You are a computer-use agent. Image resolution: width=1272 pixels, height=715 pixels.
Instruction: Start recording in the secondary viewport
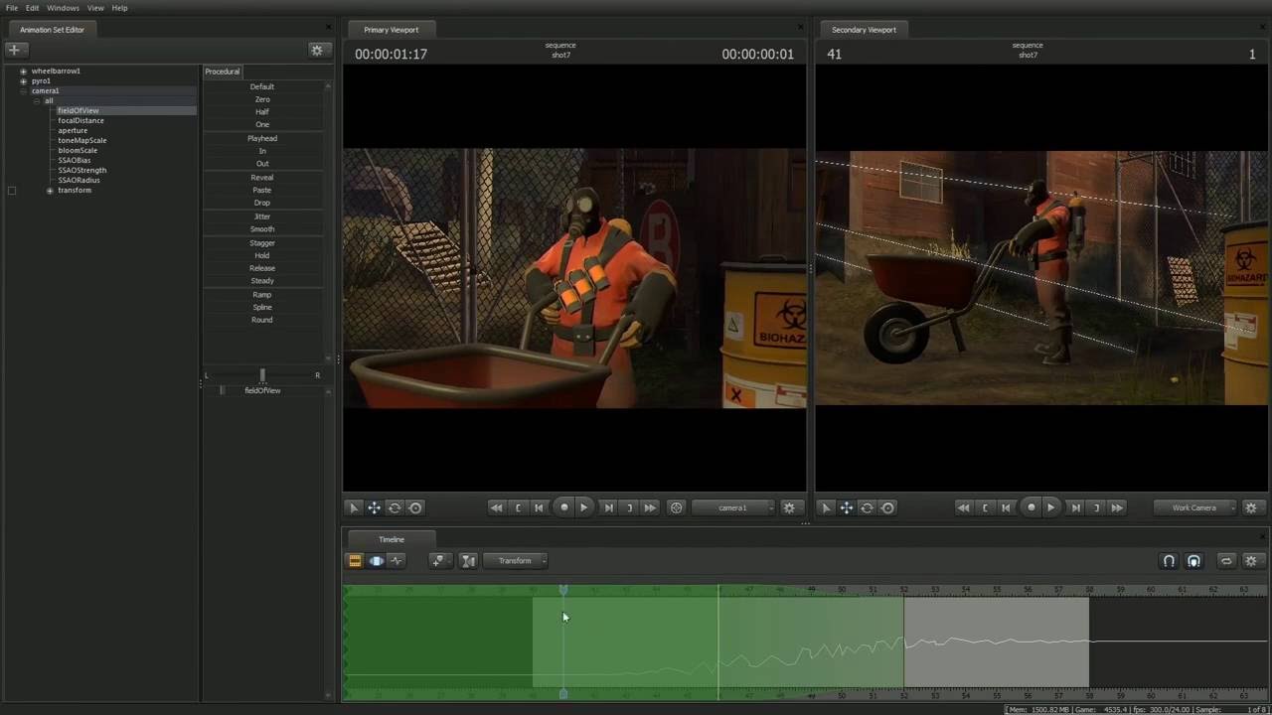coord(1031,507)
